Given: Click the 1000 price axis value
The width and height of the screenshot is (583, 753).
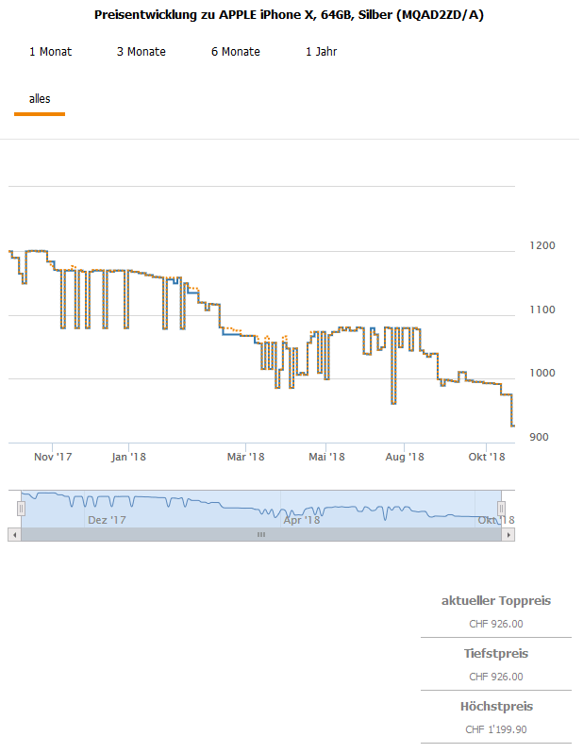Looking at the screenshot, I should pyautogui.click(x=542, y=374).
